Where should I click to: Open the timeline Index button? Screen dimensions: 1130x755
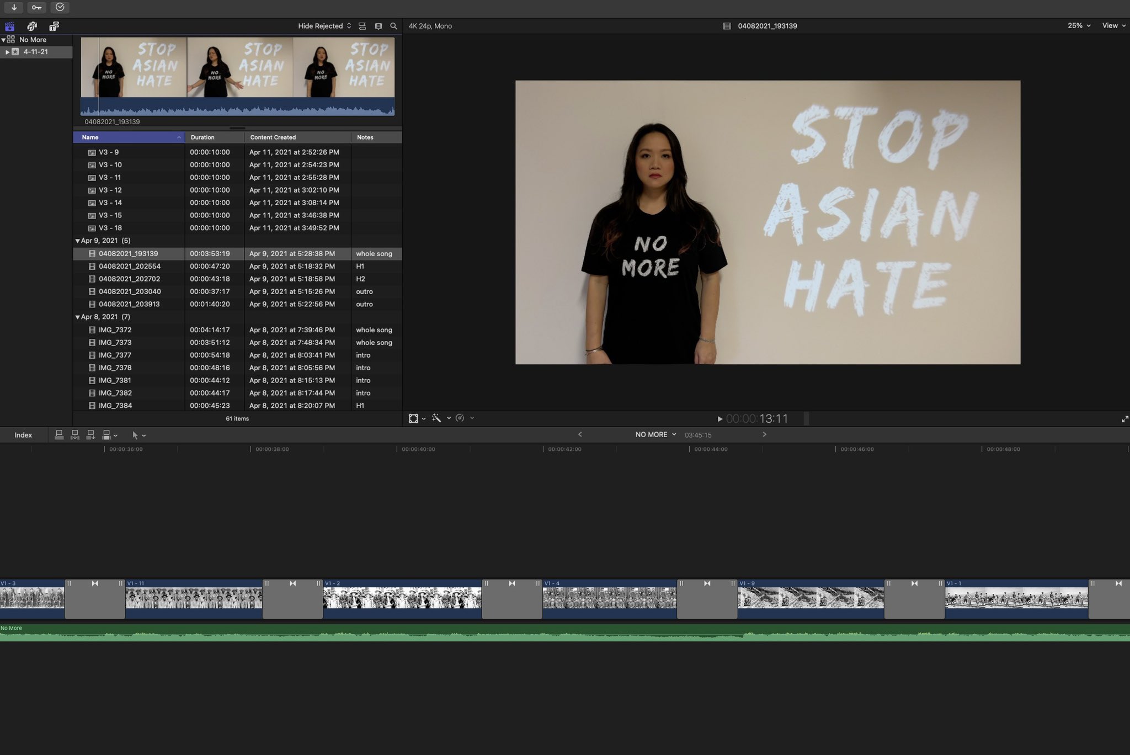pos(23,435)
